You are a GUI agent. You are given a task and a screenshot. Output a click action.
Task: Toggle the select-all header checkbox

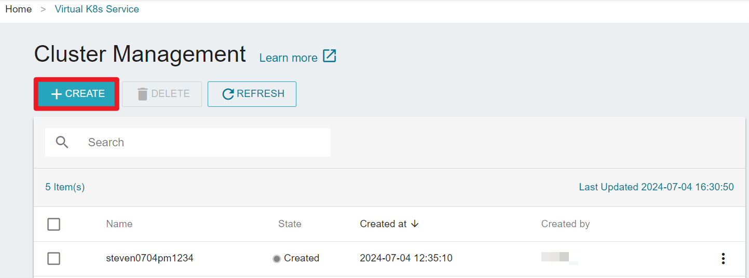point(53,224)
